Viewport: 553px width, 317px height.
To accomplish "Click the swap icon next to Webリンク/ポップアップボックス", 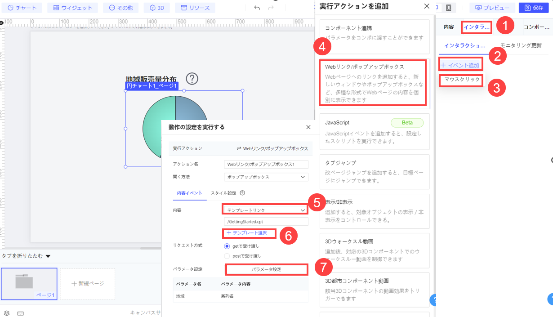I will point(239,148).
